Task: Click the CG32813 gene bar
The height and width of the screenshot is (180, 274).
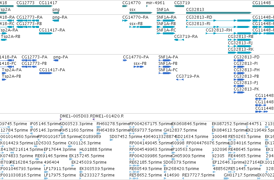Action: tap(219, 13)
